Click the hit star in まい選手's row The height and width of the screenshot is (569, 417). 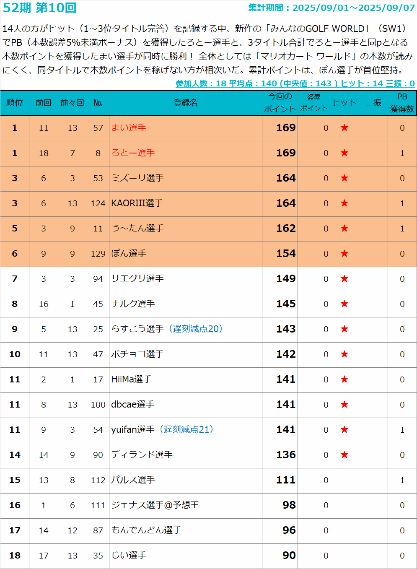344,128
